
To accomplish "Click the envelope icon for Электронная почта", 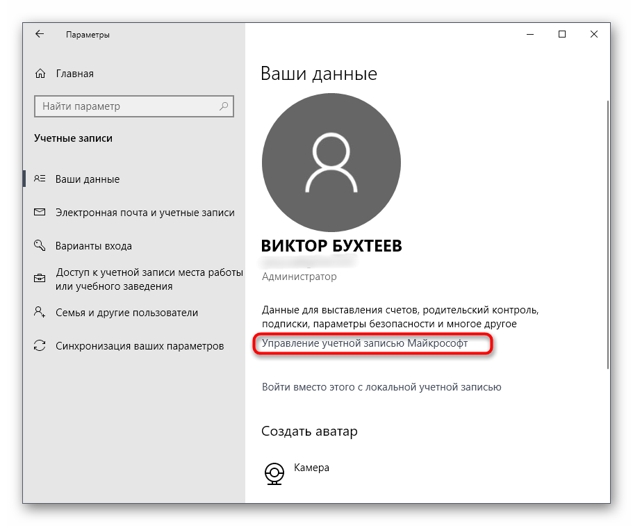I will 40,212.
